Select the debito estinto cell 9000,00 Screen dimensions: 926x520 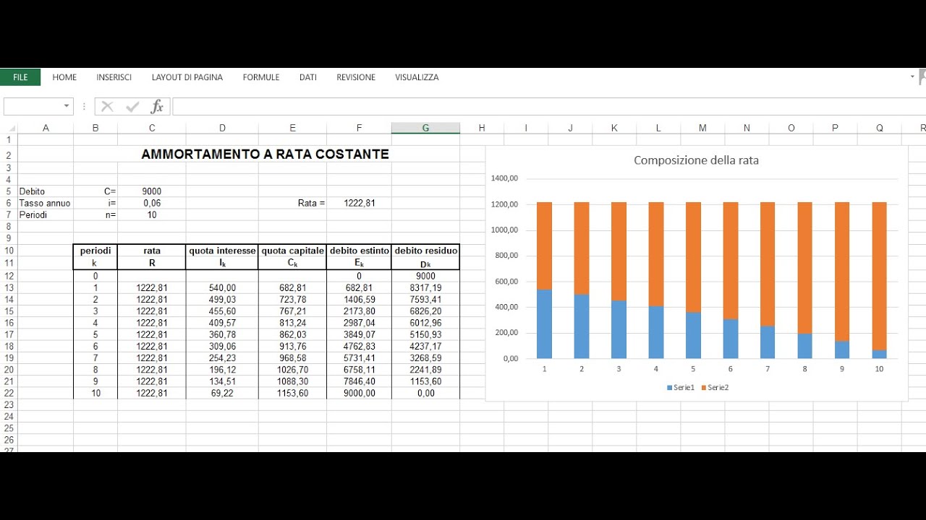(x=360, y=393)
